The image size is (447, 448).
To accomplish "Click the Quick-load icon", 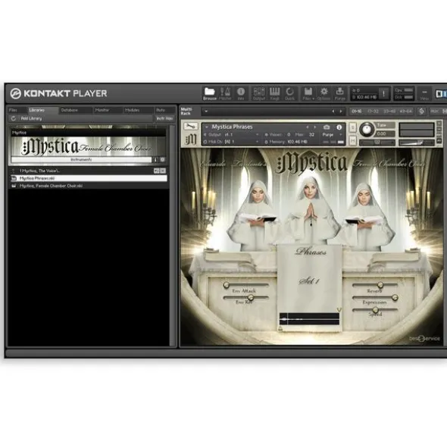I will (289, 93).
